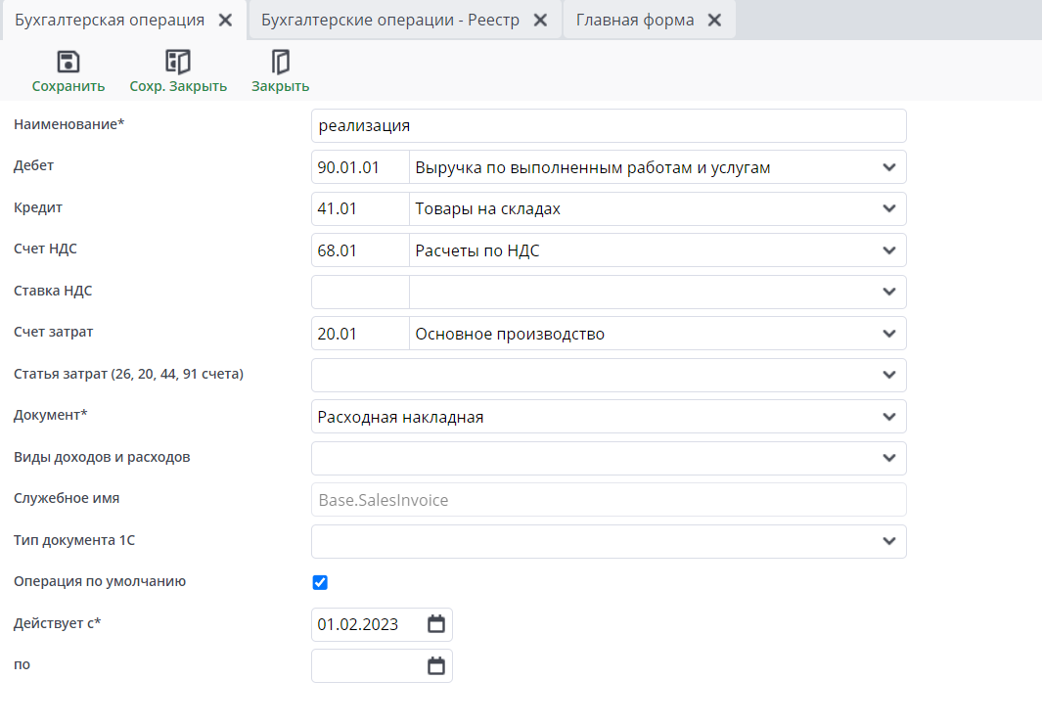Image resolution: width=1042 pixels, height=725 pixels.
Task: Open the Ставка НДС dropdown
Action: point(888,292)
